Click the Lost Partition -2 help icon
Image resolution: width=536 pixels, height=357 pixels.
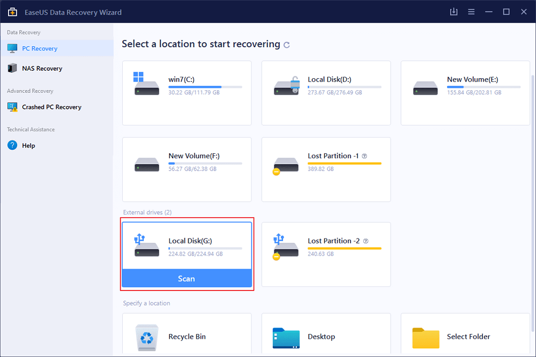click(x=366, y=241)
